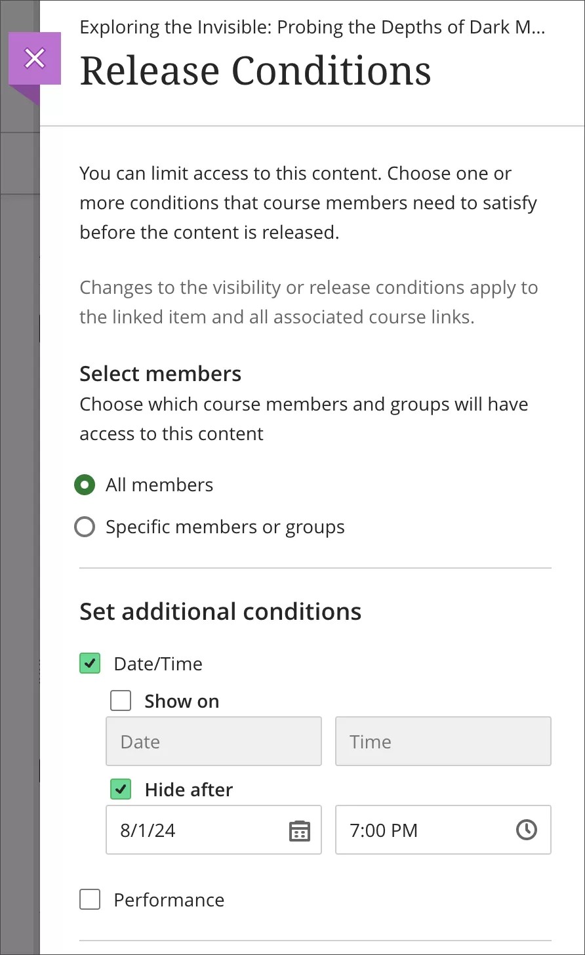The image size is (585, 955).
Task: Select the All members option
Action: [x=85, y=485]
